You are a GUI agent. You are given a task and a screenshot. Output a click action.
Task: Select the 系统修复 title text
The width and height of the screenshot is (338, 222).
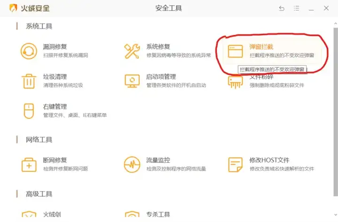click(x=158, y=46)
